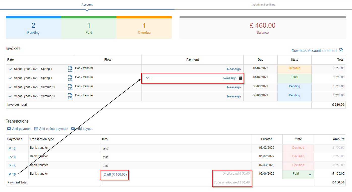Open payment P-13 in transactions
The height and width of the screenshot is (192, 352).
12,148
